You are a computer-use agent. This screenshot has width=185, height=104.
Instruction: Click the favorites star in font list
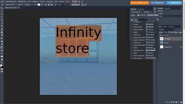coord(132,20)
